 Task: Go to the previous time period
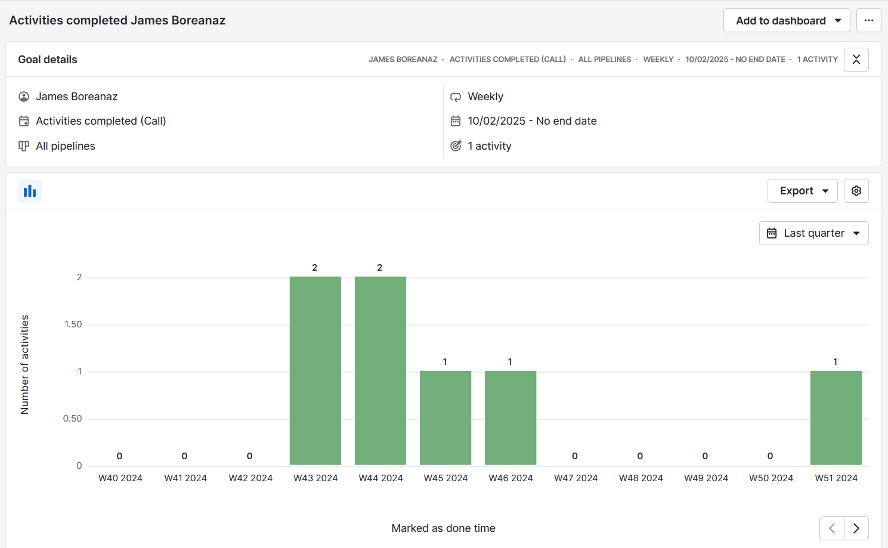pos(832,528)
